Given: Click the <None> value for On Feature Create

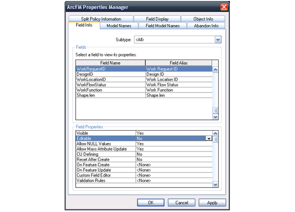Looking at the screenshot, I should pos(174,165).
